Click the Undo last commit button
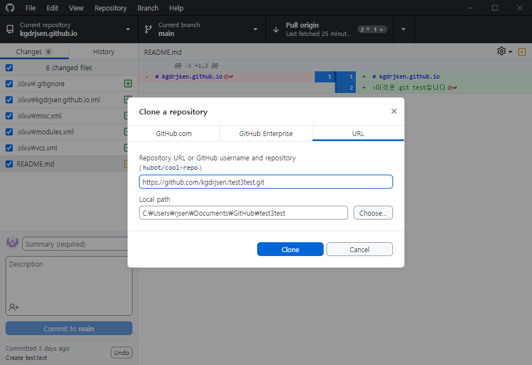The image size is (532, 365). (x=121, y=352)
